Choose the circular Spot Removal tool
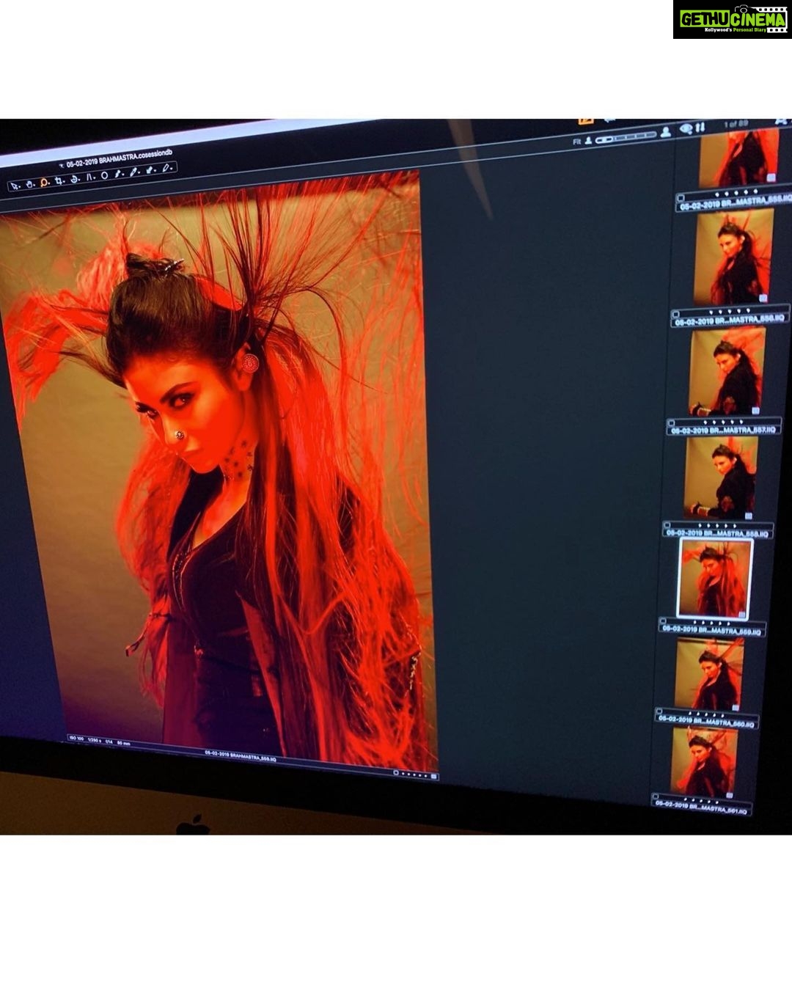 pos(105,175)
